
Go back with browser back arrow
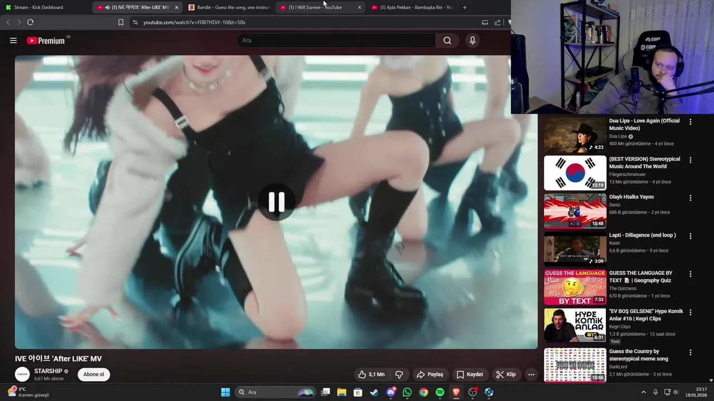[x=8, y=22]
